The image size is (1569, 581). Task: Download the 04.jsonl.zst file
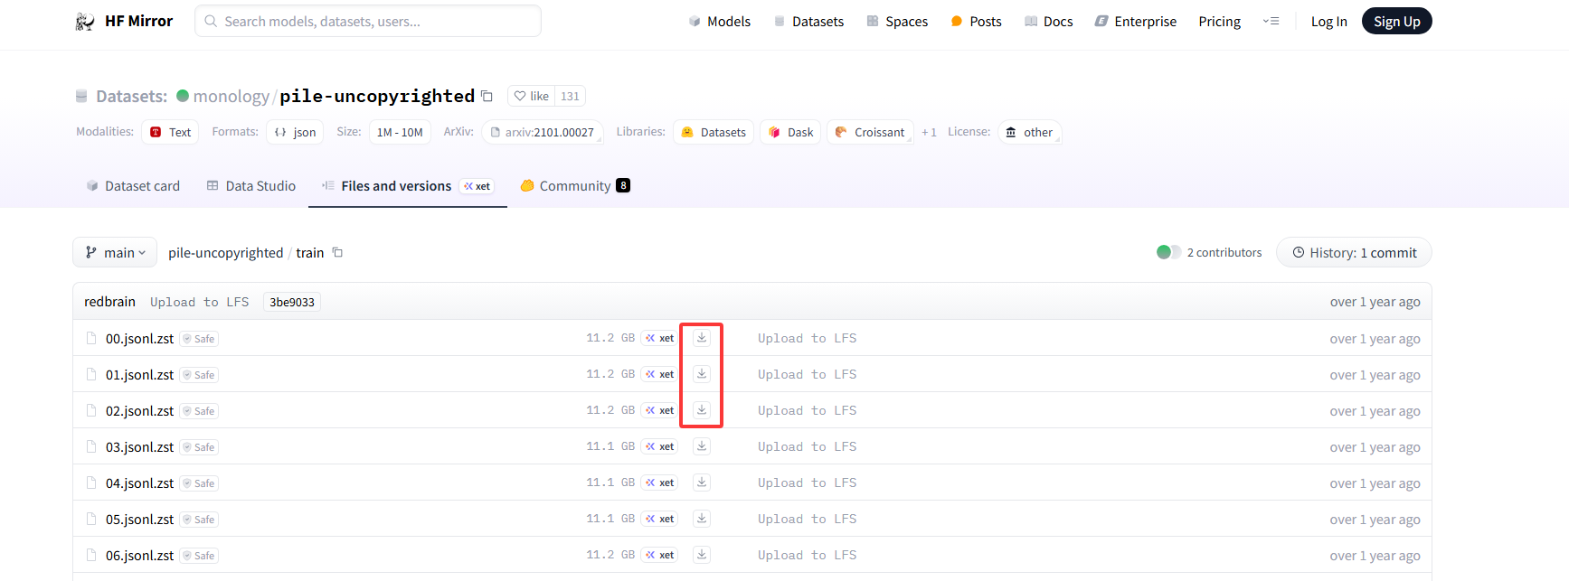point(702,483)
